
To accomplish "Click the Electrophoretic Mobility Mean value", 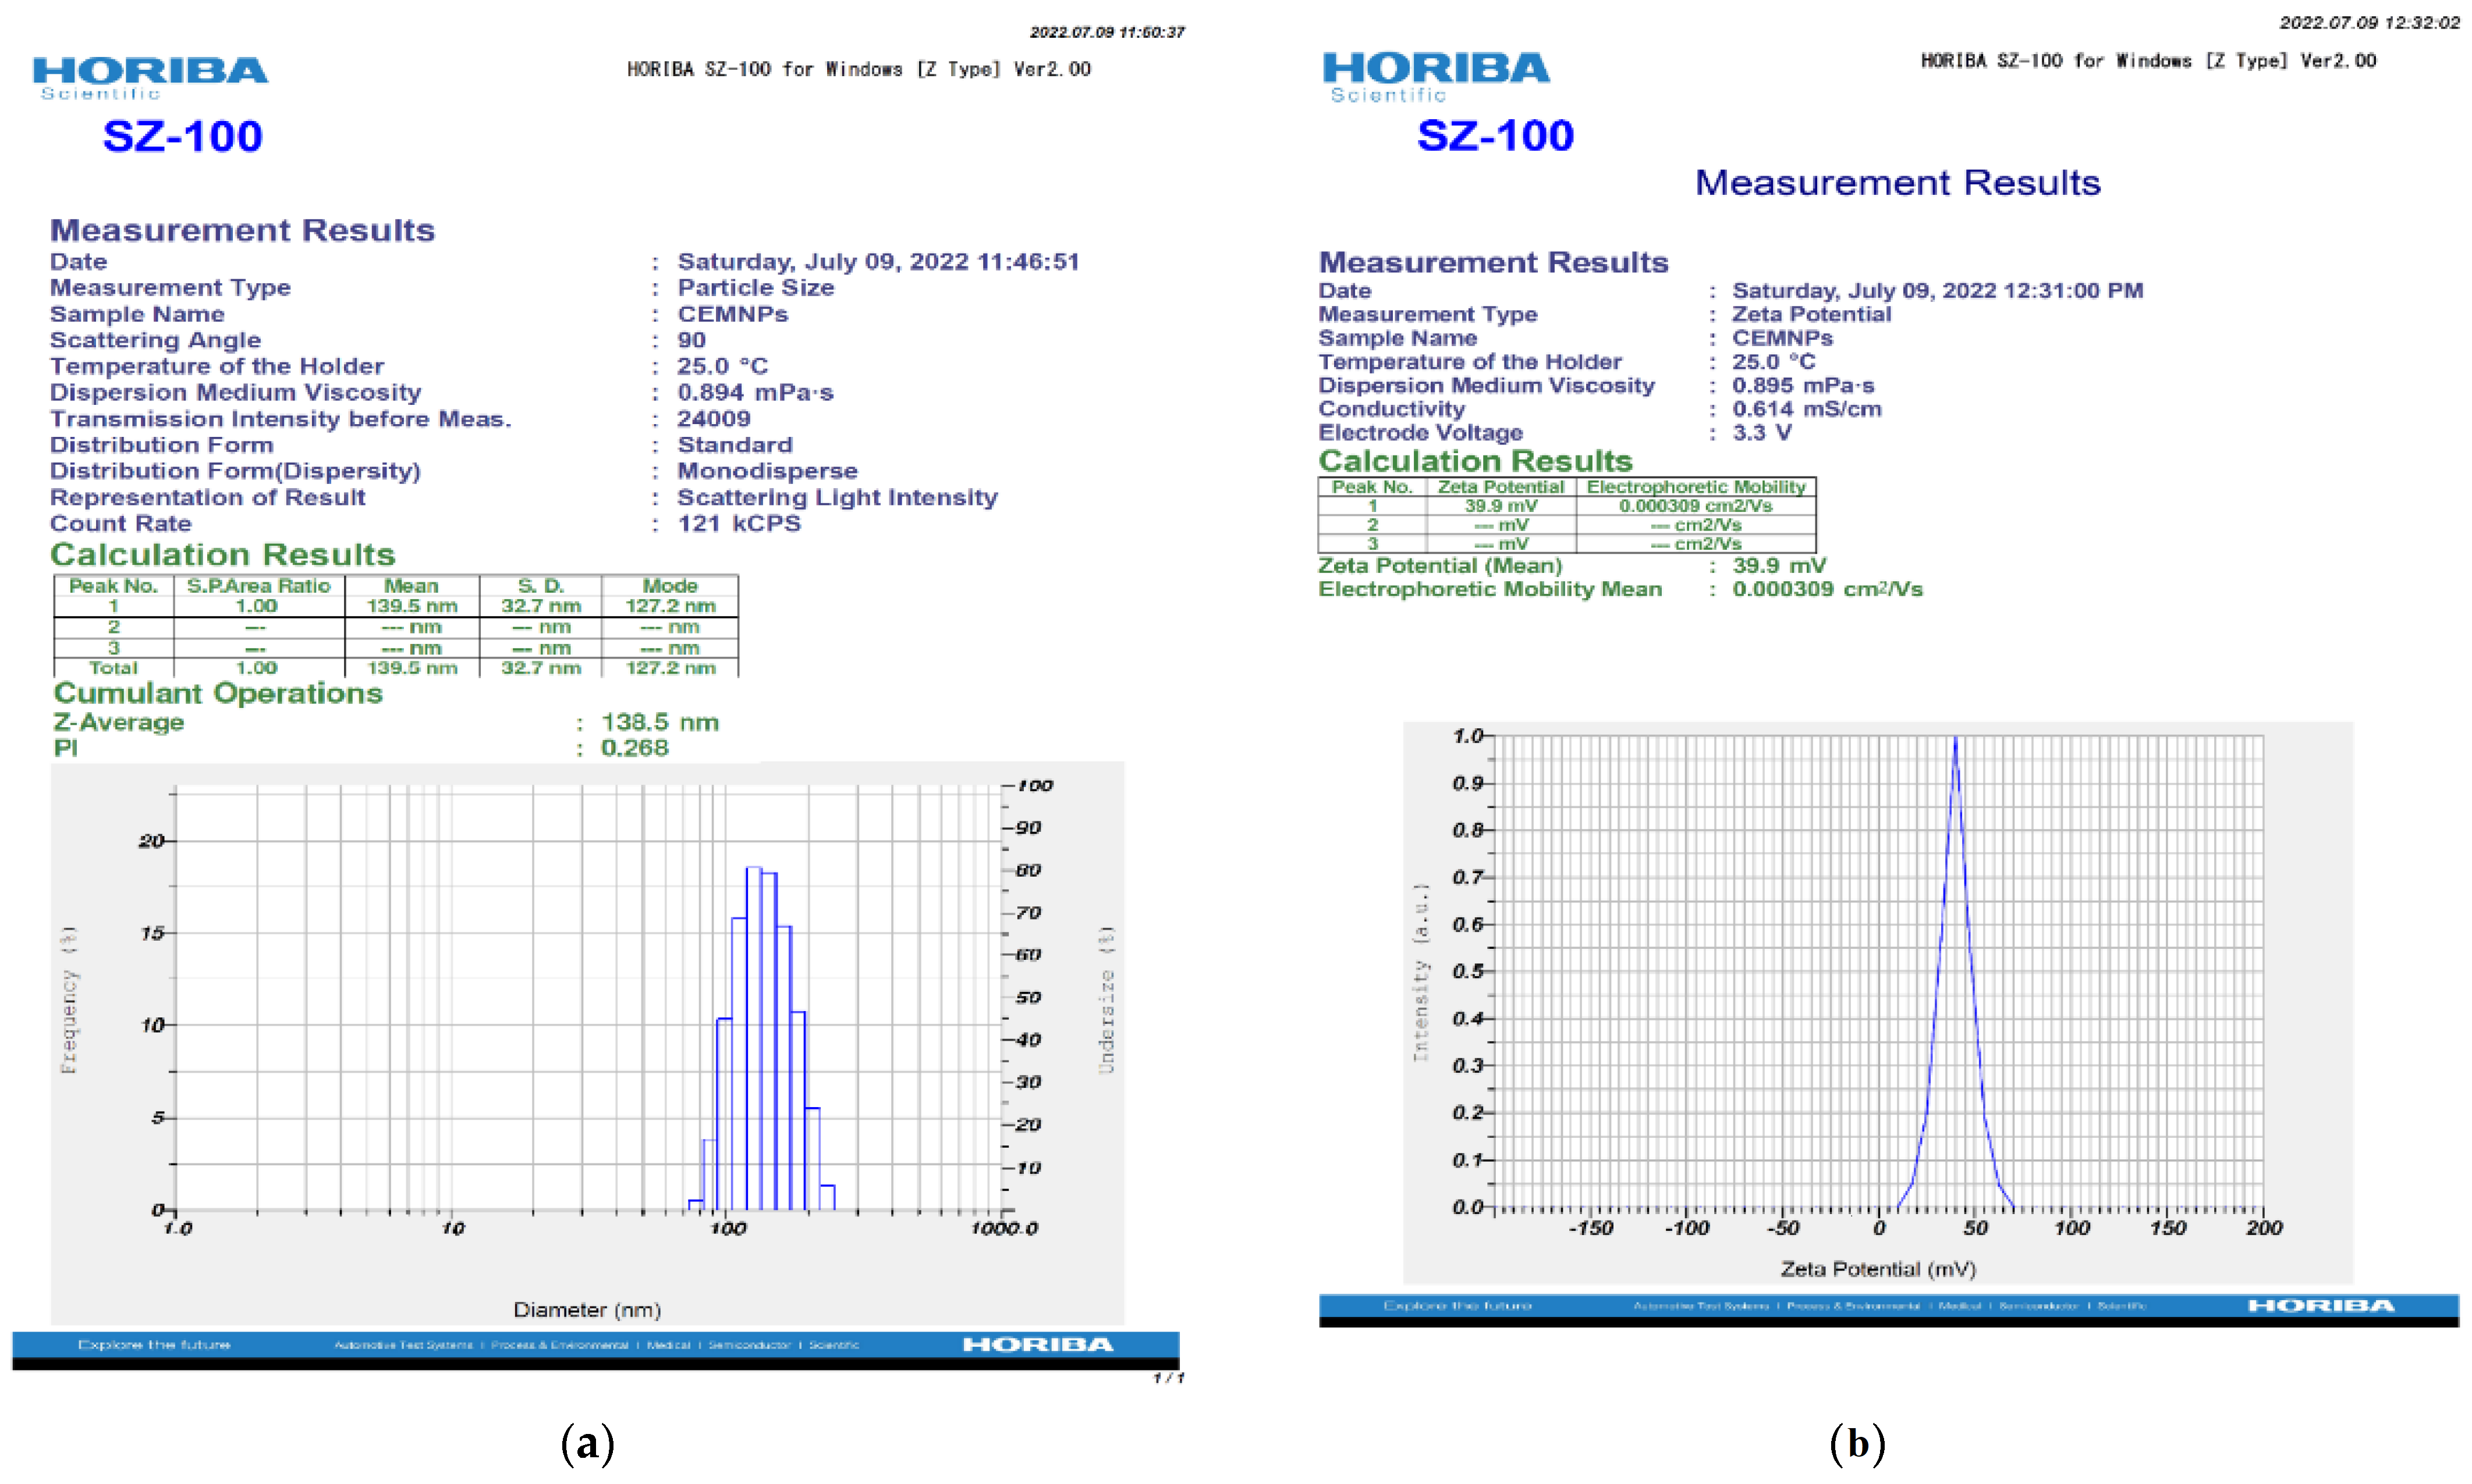I will (1826, 589).
